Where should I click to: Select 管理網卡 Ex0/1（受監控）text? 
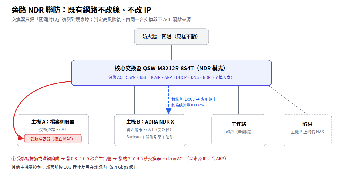point(150,130)
